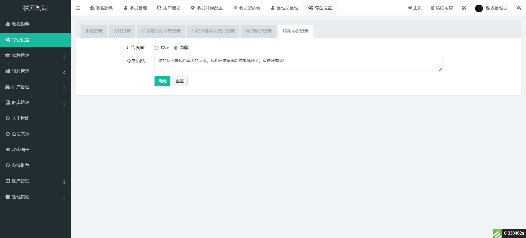
Task: Click the barcode icon next to 会员激活码
Action: coord(235,8)
